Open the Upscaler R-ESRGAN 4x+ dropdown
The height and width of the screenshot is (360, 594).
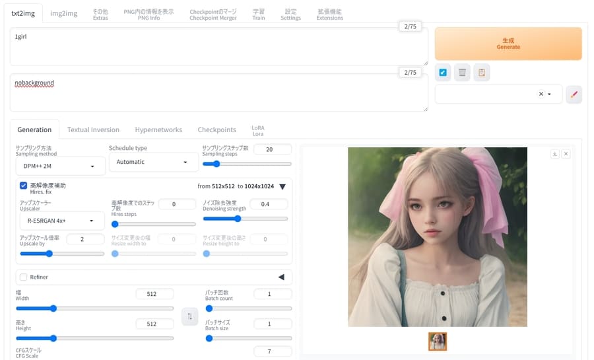(x=62, y=221)
